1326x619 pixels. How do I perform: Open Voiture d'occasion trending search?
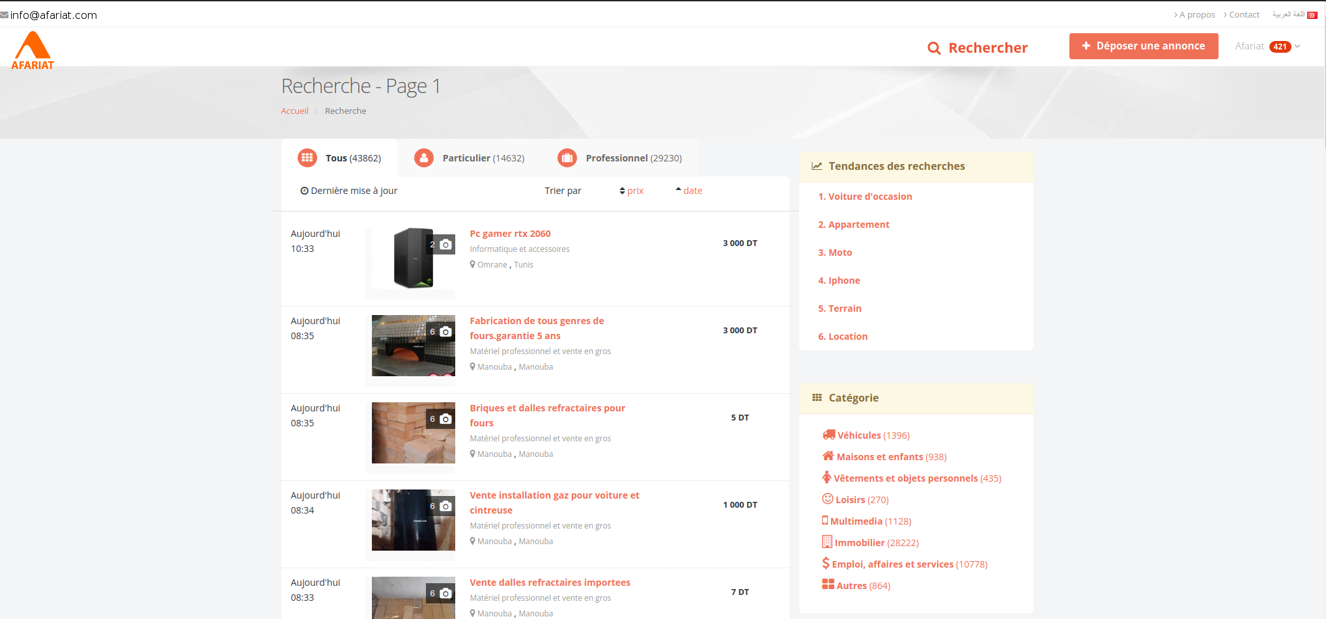tap(865, 197)
